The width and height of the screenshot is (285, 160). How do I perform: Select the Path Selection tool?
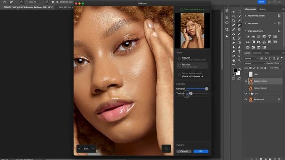tap(239, 56)
